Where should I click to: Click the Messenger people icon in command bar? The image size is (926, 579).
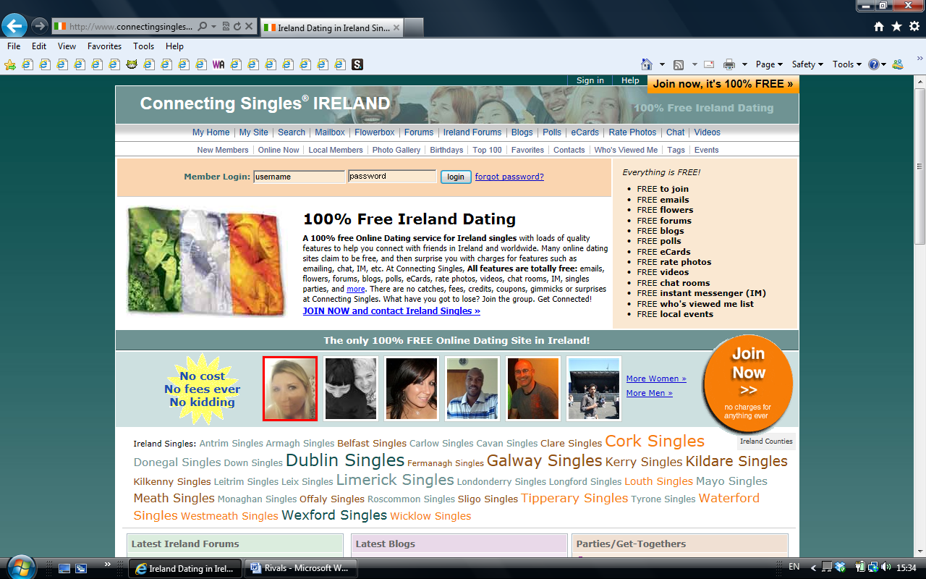(x=898, y=64)
